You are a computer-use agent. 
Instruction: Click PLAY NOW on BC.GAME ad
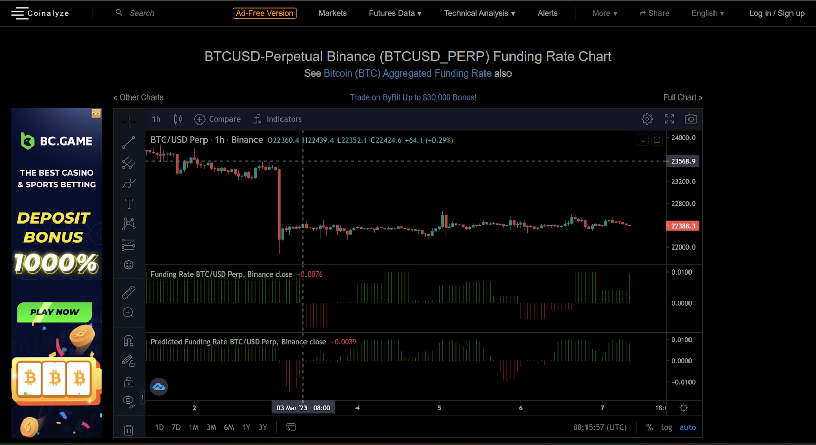[x=55, y=312]
